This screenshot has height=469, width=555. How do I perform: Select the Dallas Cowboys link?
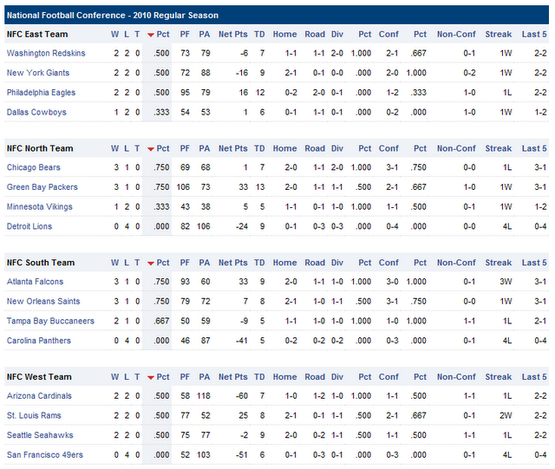click(36, 113)
